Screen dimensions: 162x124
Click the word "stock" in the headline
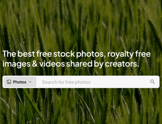click(64, 54)
